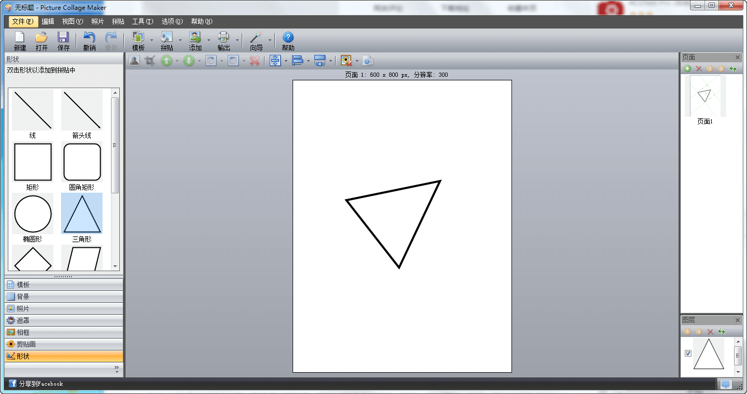
Task: Click the sunflower picture remove icon
Action: 347,61
